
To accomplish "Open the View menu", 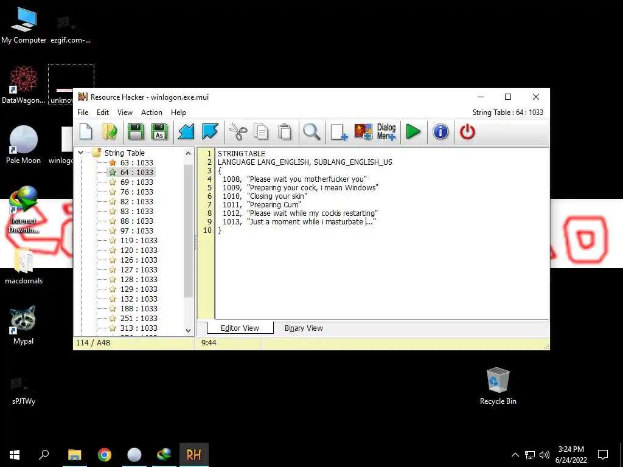I will (x=125, y=112).
